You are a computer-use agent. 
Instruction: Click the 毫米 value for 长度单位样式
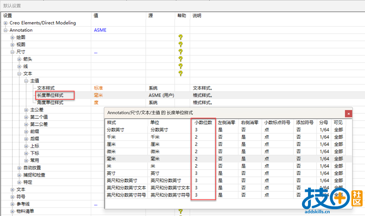tap(98, 95)
